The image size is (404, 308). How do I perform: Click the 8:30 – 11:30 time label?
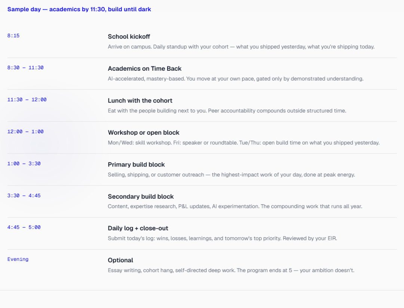pyautogui.click(x=25, y=67)
